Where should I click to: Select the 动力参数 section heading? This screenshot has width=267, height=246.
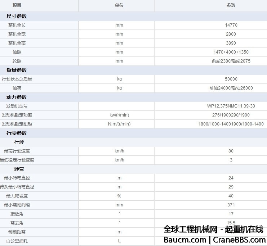click(x=17, y=97)
